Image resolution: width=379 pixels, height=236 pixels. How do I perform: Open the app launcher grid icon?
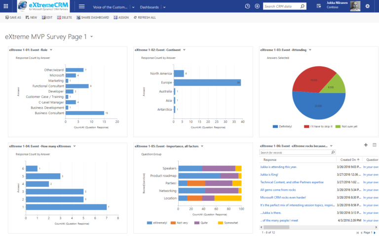(x=6, y=6)
